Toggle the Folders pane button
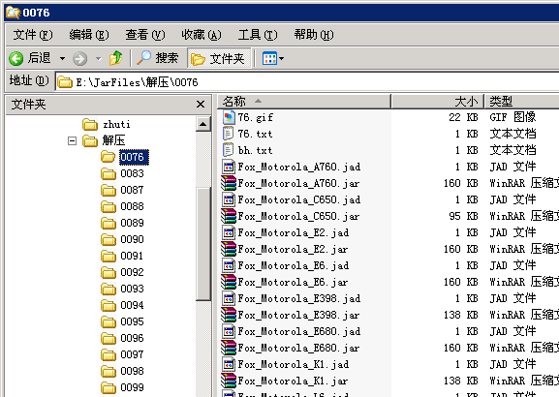This screenshot has height=397, width=559. tap(219, 58)
